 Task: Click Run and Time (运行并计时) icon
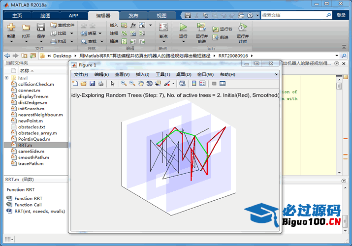coord(242,27)
